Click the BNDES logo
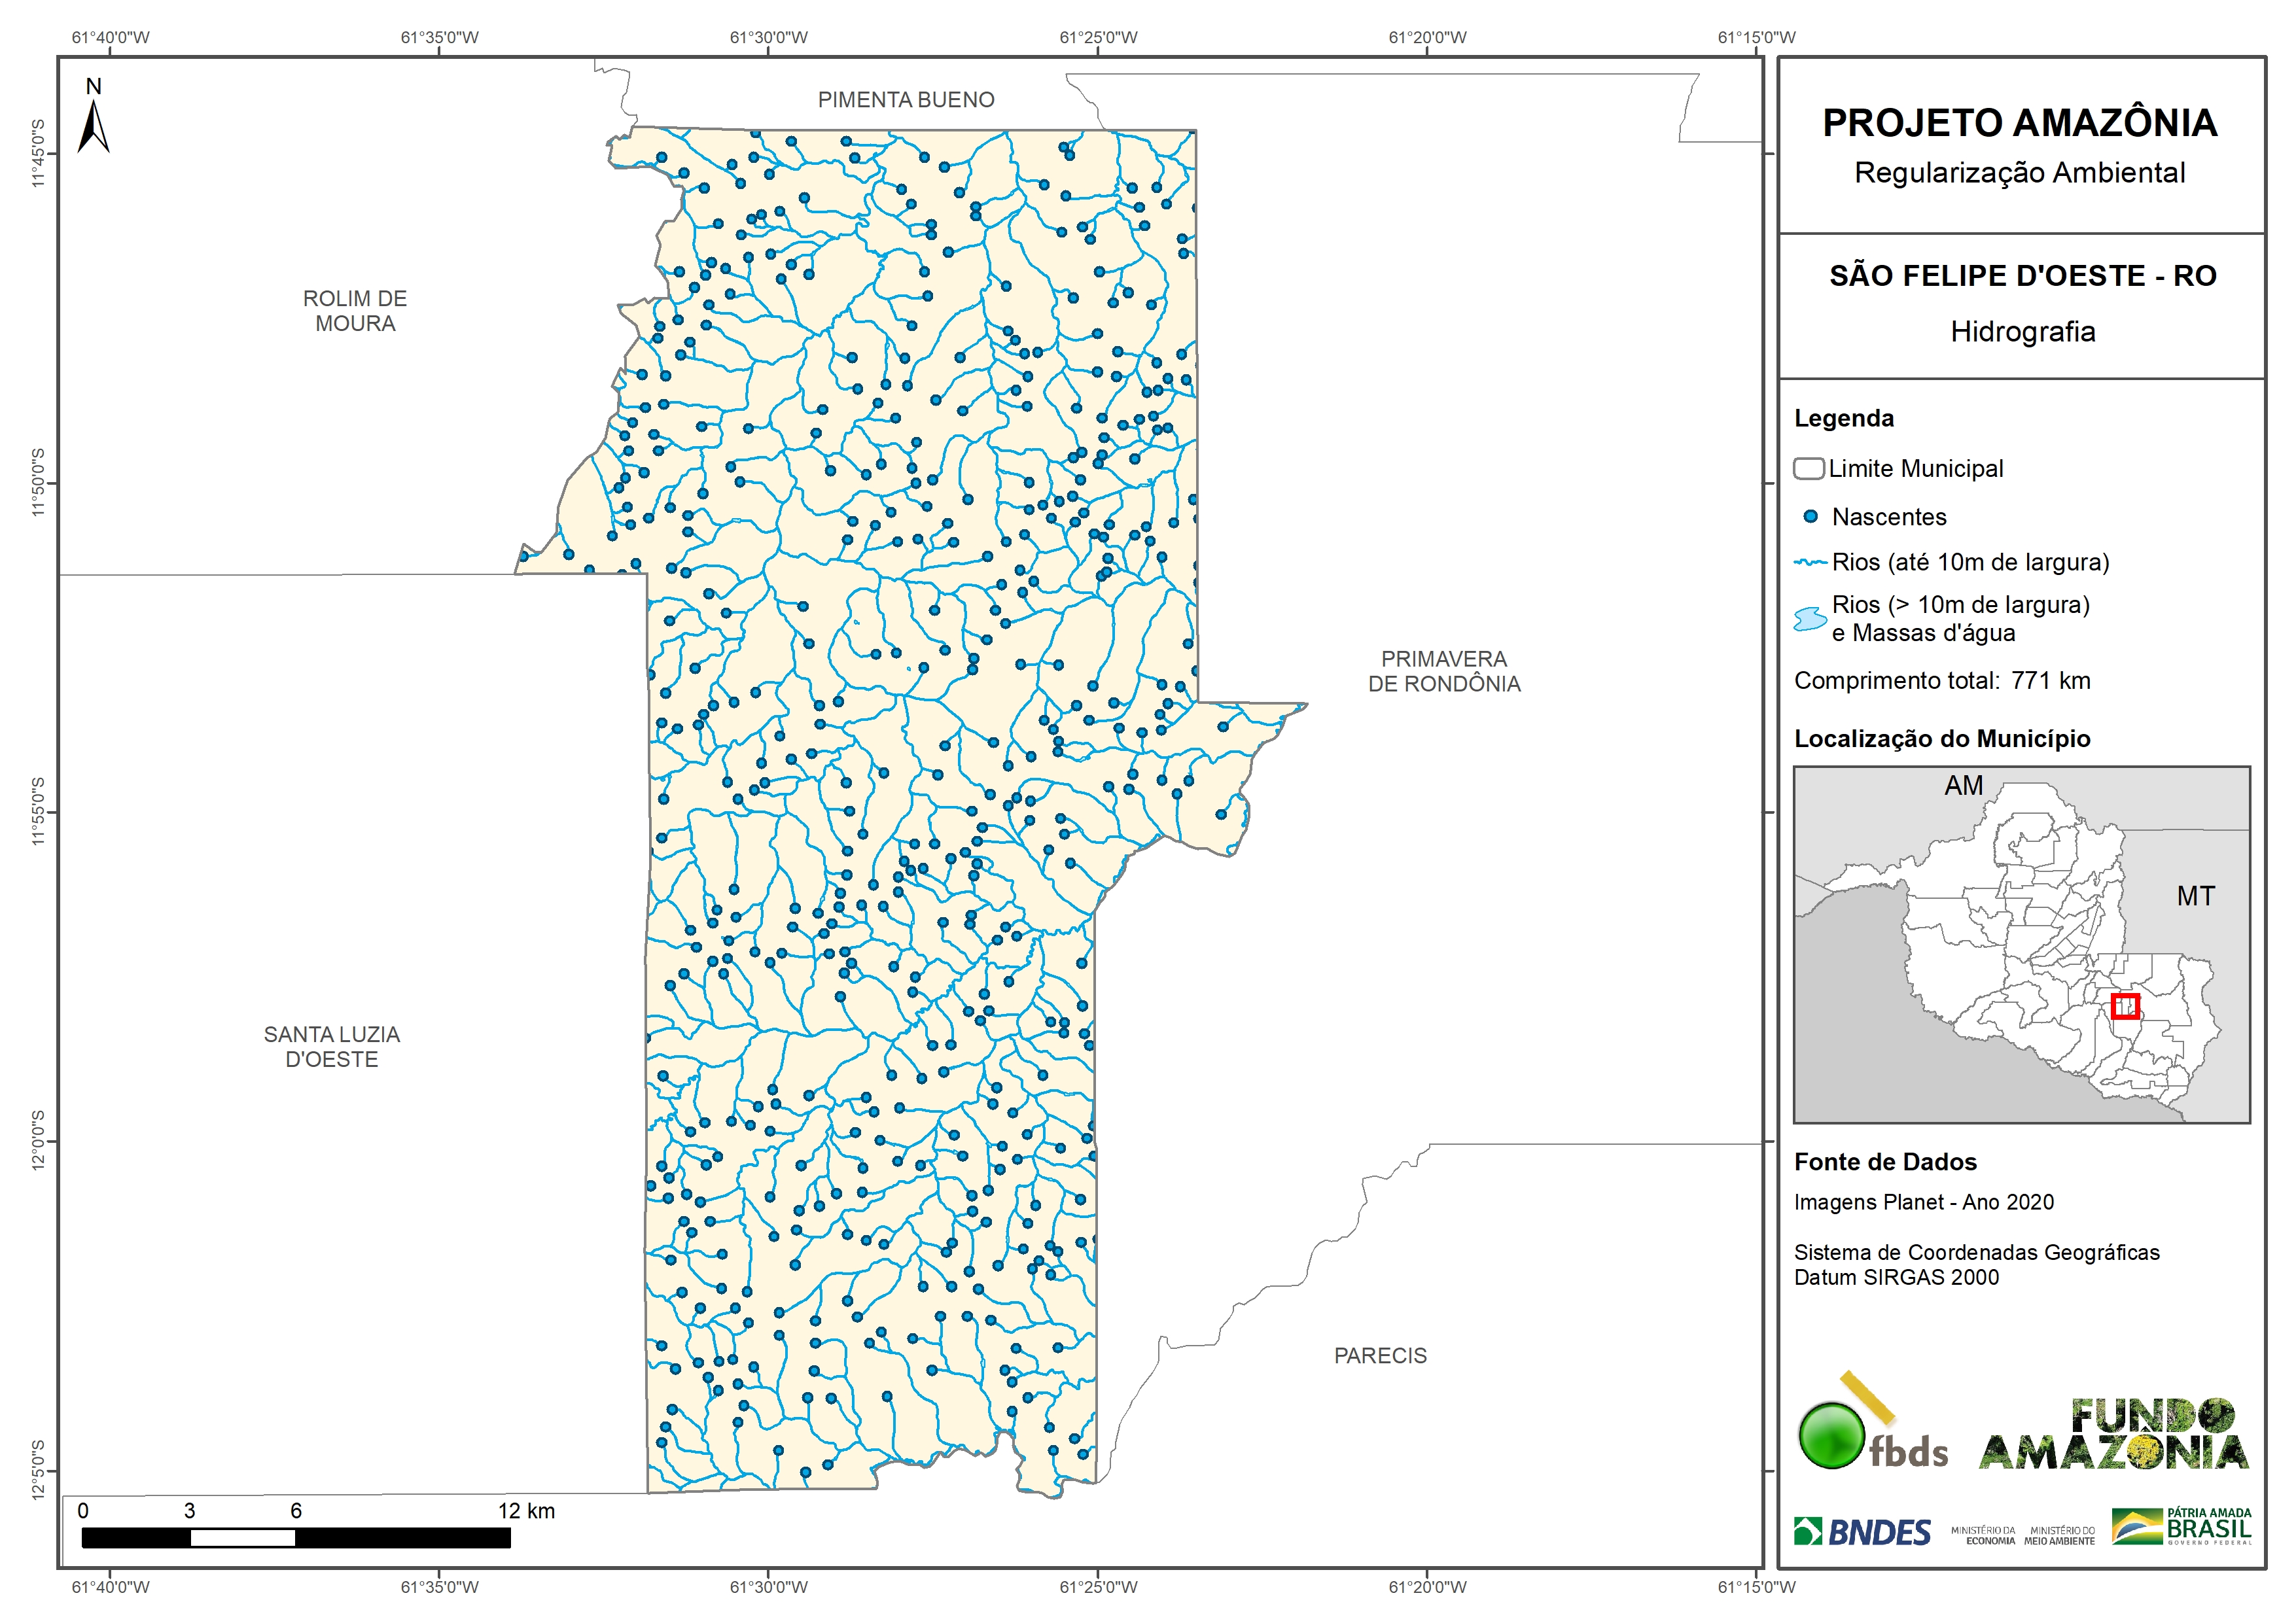The image size is (2296, 1623). (1862, 1532)
